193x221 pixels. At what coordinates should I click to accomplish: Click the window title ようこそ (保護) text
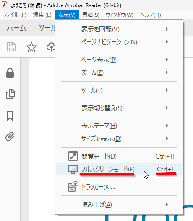(x=26, y=5)
